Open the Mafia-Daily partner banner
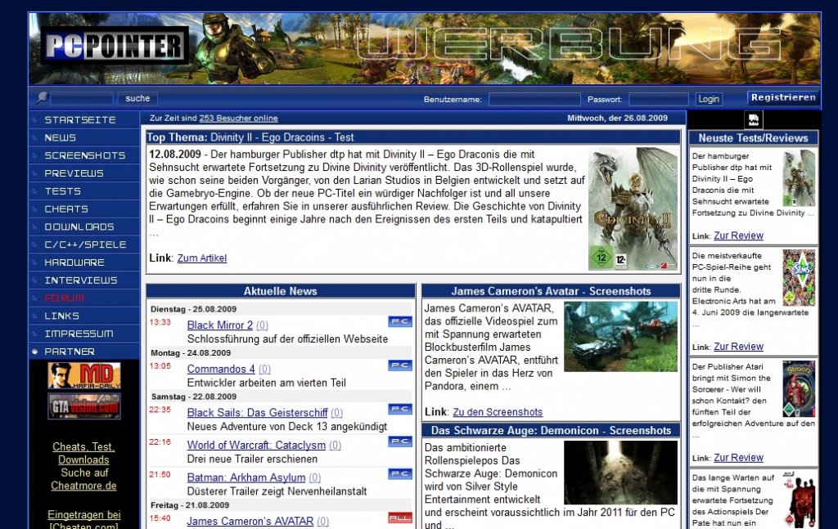838x529 pixels. (83, 375)
